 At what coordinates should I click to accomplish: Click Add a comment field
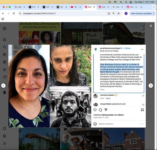(x=119, y=124)
